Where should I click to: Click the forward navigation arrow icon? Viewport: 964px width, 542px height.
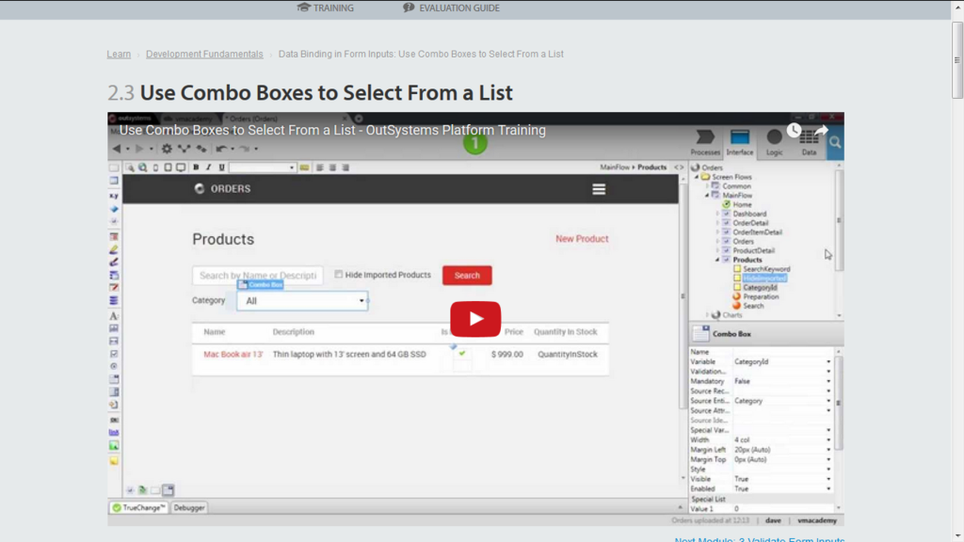(x=139, y=148)
